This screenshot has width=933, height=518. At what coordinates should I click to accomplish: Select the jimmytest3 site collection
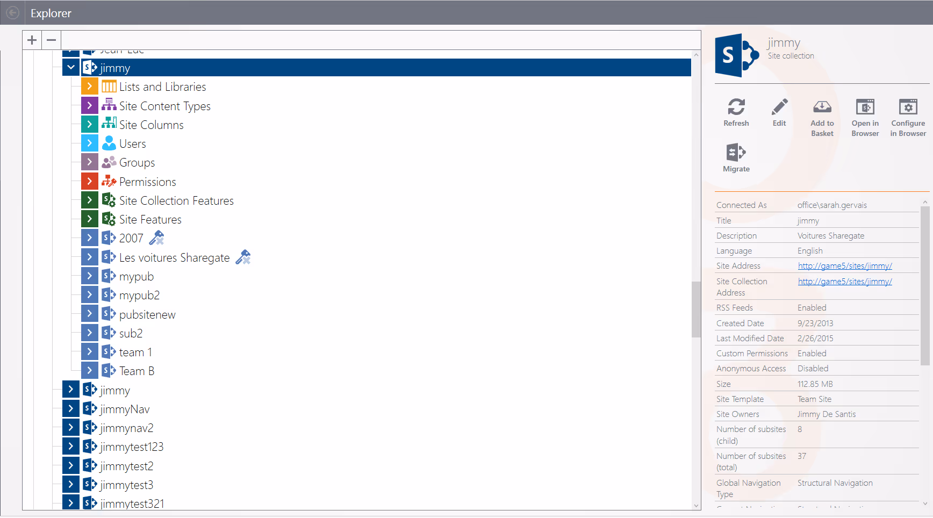click(126, 485)
